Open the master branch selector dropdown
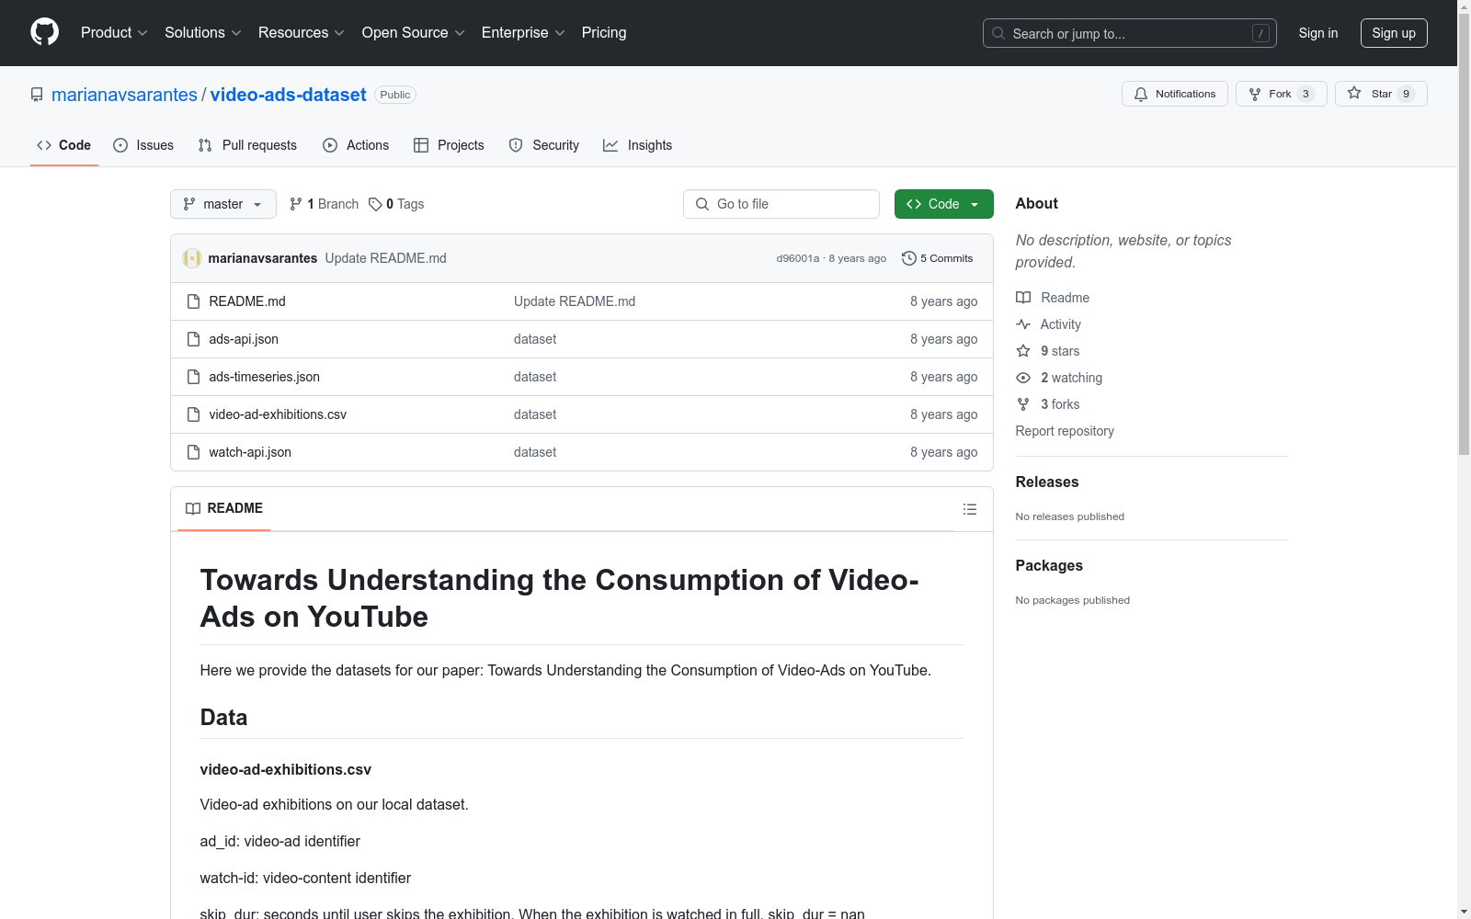Viewport: 1471px width, 919px height. tap(223, 204)
